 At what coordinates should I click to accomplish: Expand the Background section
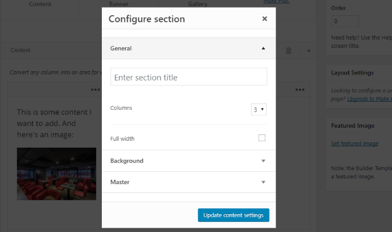coord(189,161)
